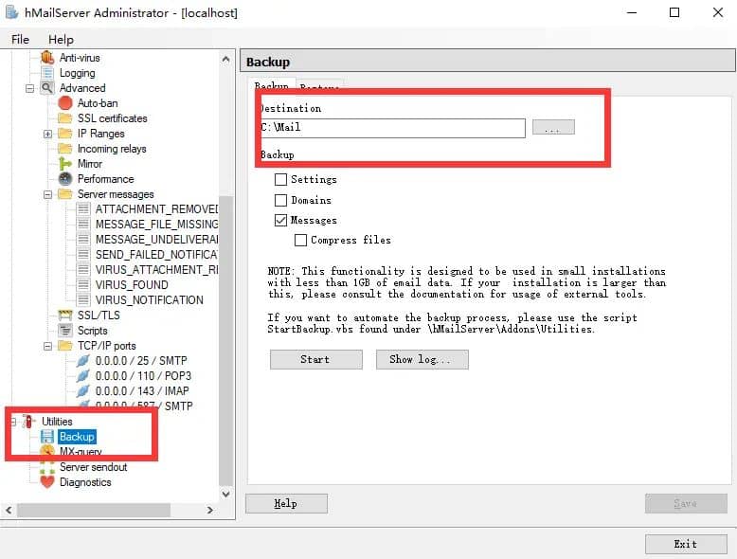Uncheck the Messages checkbox
Image resolution: width=737 pixels, height=559 pixels.
(280, 220)
